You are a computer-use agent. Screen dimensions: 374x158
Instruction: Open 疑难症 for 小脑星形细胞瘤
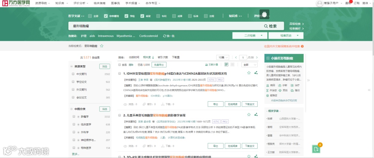[272, 95]
